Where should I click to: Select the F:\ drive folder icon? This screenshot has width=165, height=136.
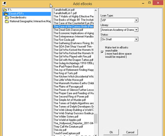pos(5,10)
